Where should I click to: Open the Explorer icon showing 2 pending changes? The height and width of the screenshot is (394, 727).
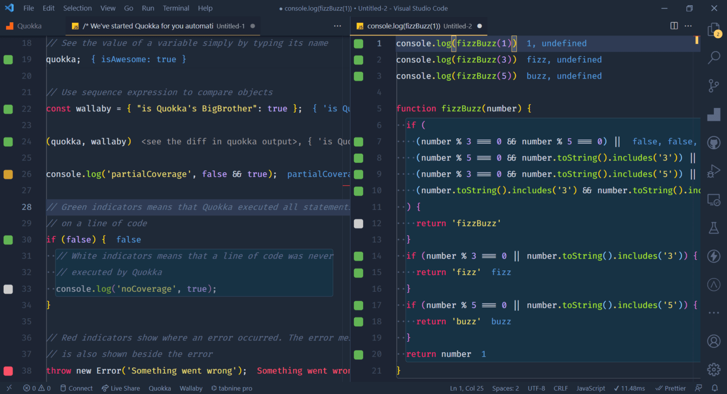coord(715,29)
